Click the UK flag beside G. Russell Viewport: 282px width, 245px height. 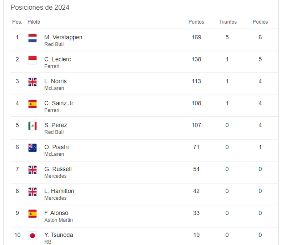tap(32, 170)
